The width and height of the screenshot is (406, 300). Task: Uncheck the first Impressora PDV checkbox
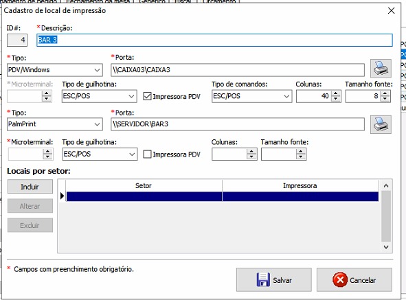click(x=147, y=96)
